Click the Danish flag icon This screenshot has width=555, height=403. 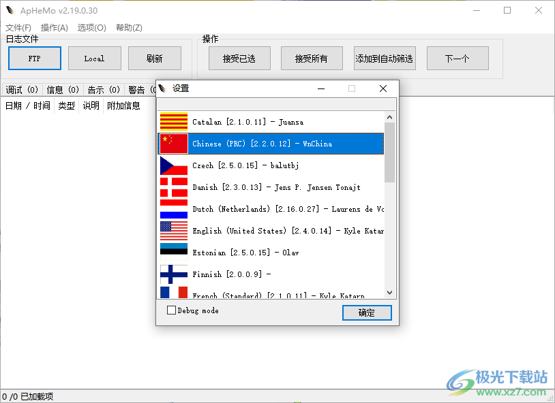pos(174,187)
